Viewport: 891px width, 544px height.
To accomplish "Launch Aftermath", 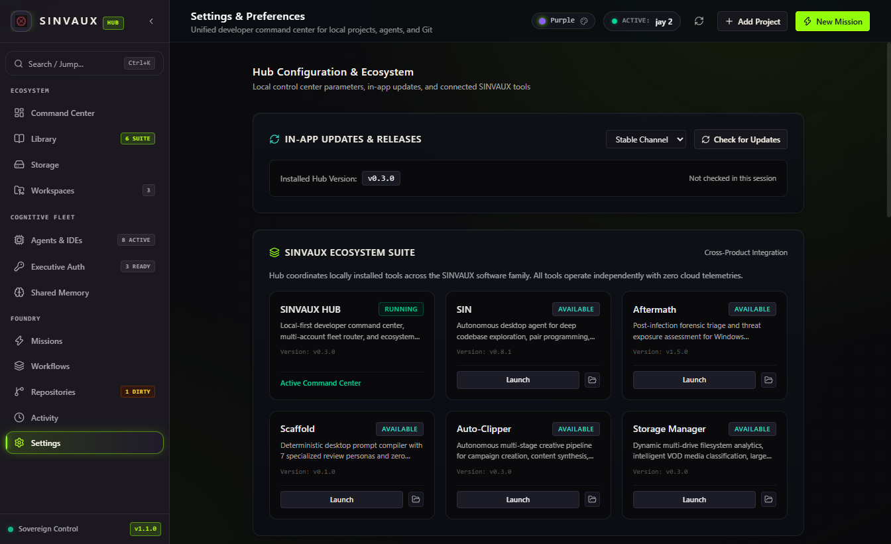I will pos(694,380).
